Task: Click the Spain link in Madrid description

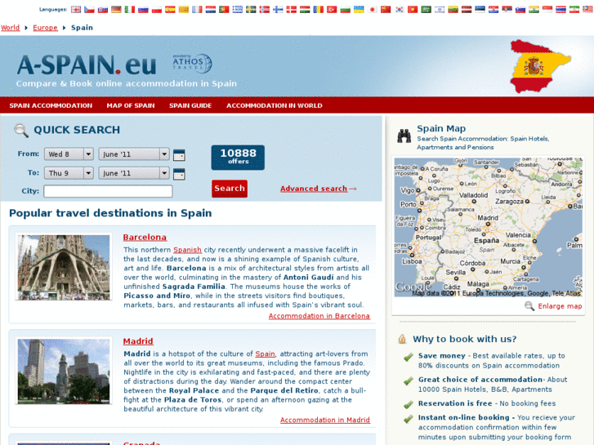Action: coord(265,354)
